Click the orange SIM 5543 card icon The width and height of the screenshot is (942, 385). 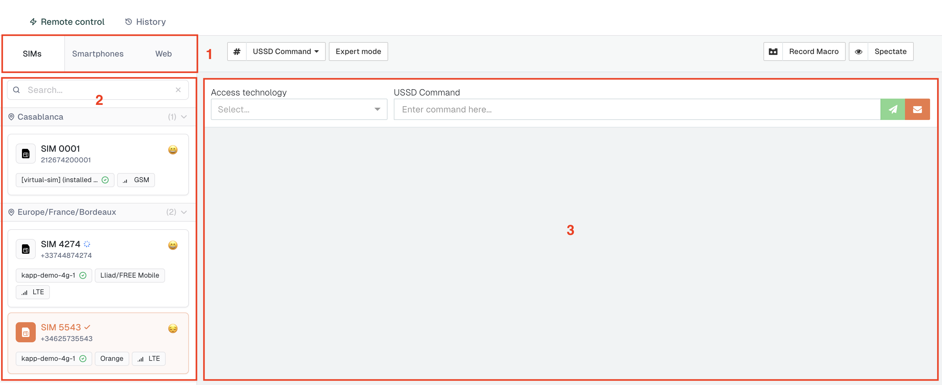(x=26, y=332)
